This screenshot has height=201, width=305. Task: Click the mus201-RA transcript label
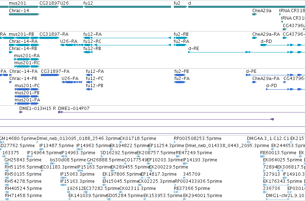point(27,56)
